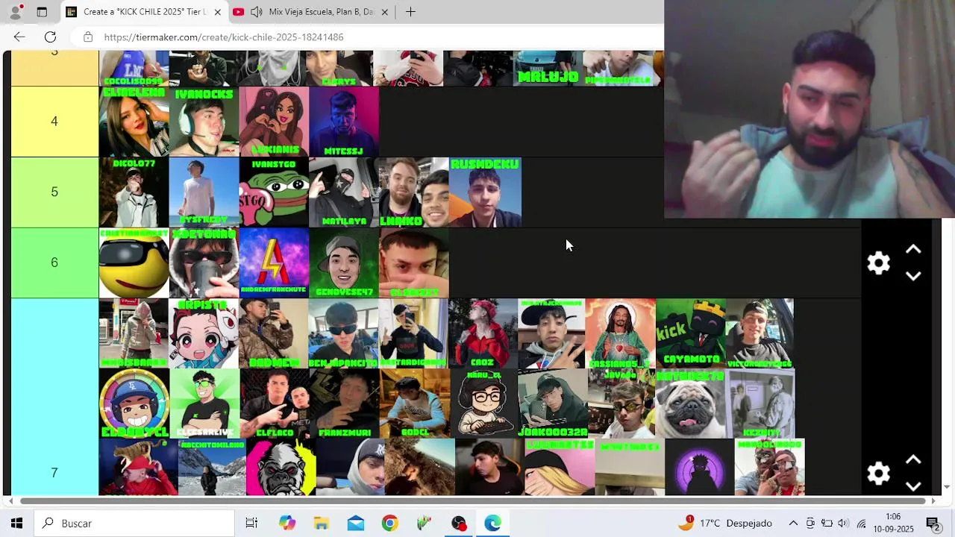The height and width of the screenshot is (537, 955).
Task: Select the ARPISTA anime avatar image
Action: tap(204, 333)
